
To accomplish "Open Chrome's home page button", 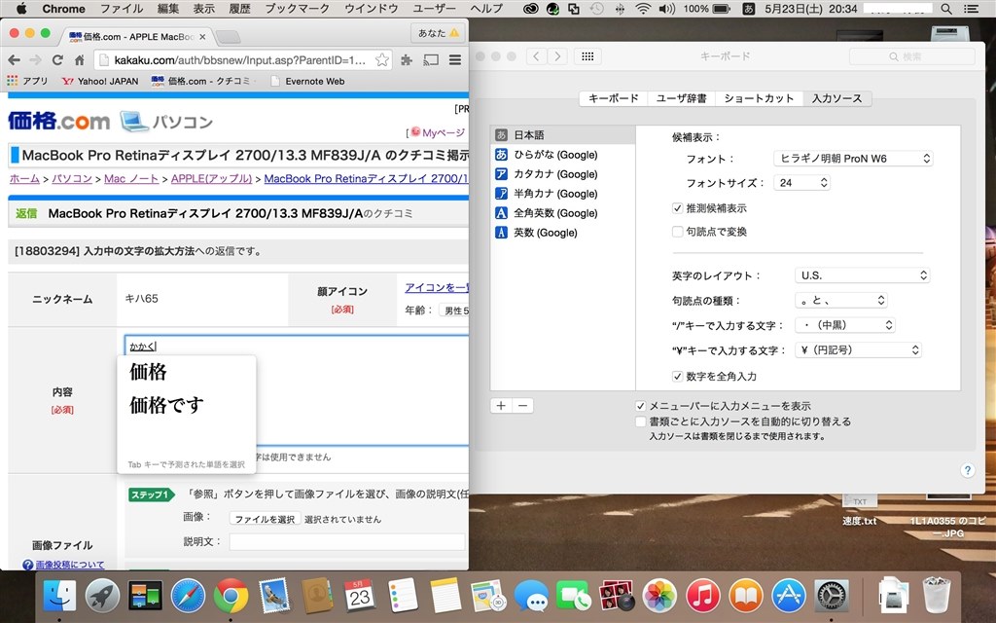I will click(80, 59).
